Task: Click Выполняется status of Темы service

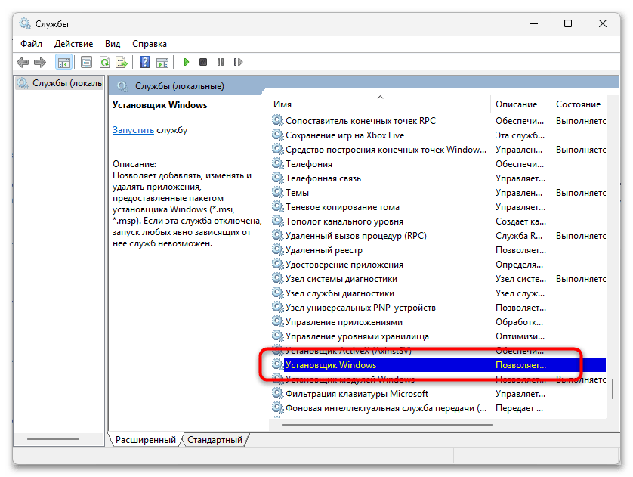Action: click(581, 193)
